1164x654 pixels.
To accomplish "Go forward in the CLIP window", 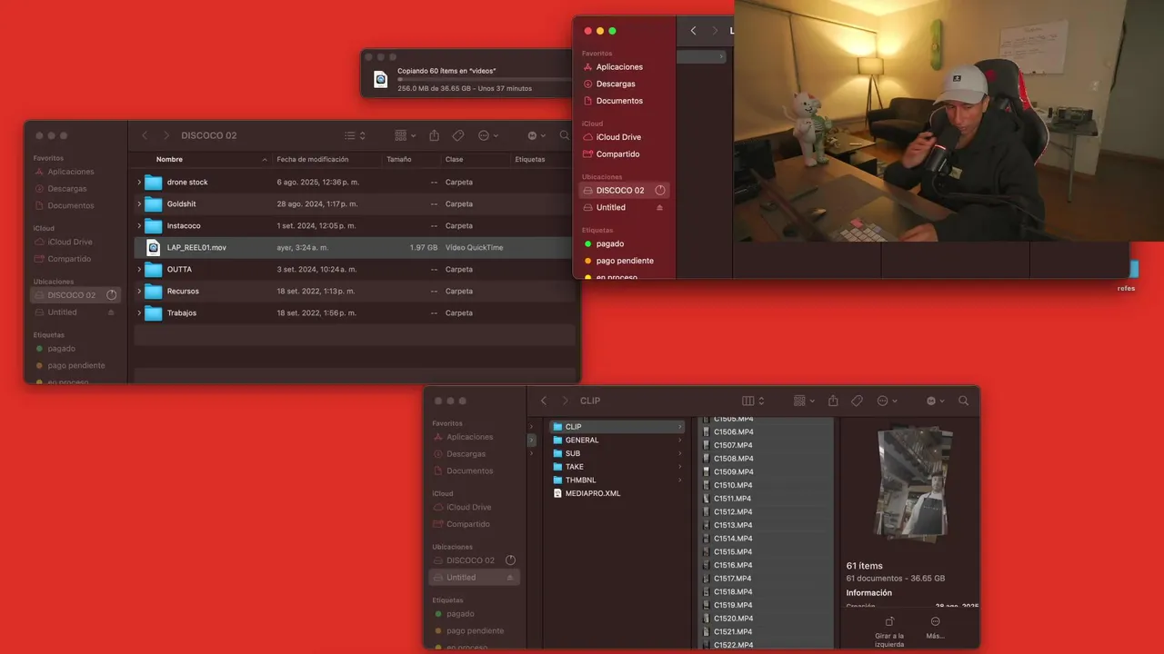I will click(x=565, y=401).
